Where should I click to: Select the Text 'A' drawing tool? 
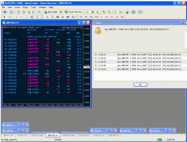click(47, 17)
